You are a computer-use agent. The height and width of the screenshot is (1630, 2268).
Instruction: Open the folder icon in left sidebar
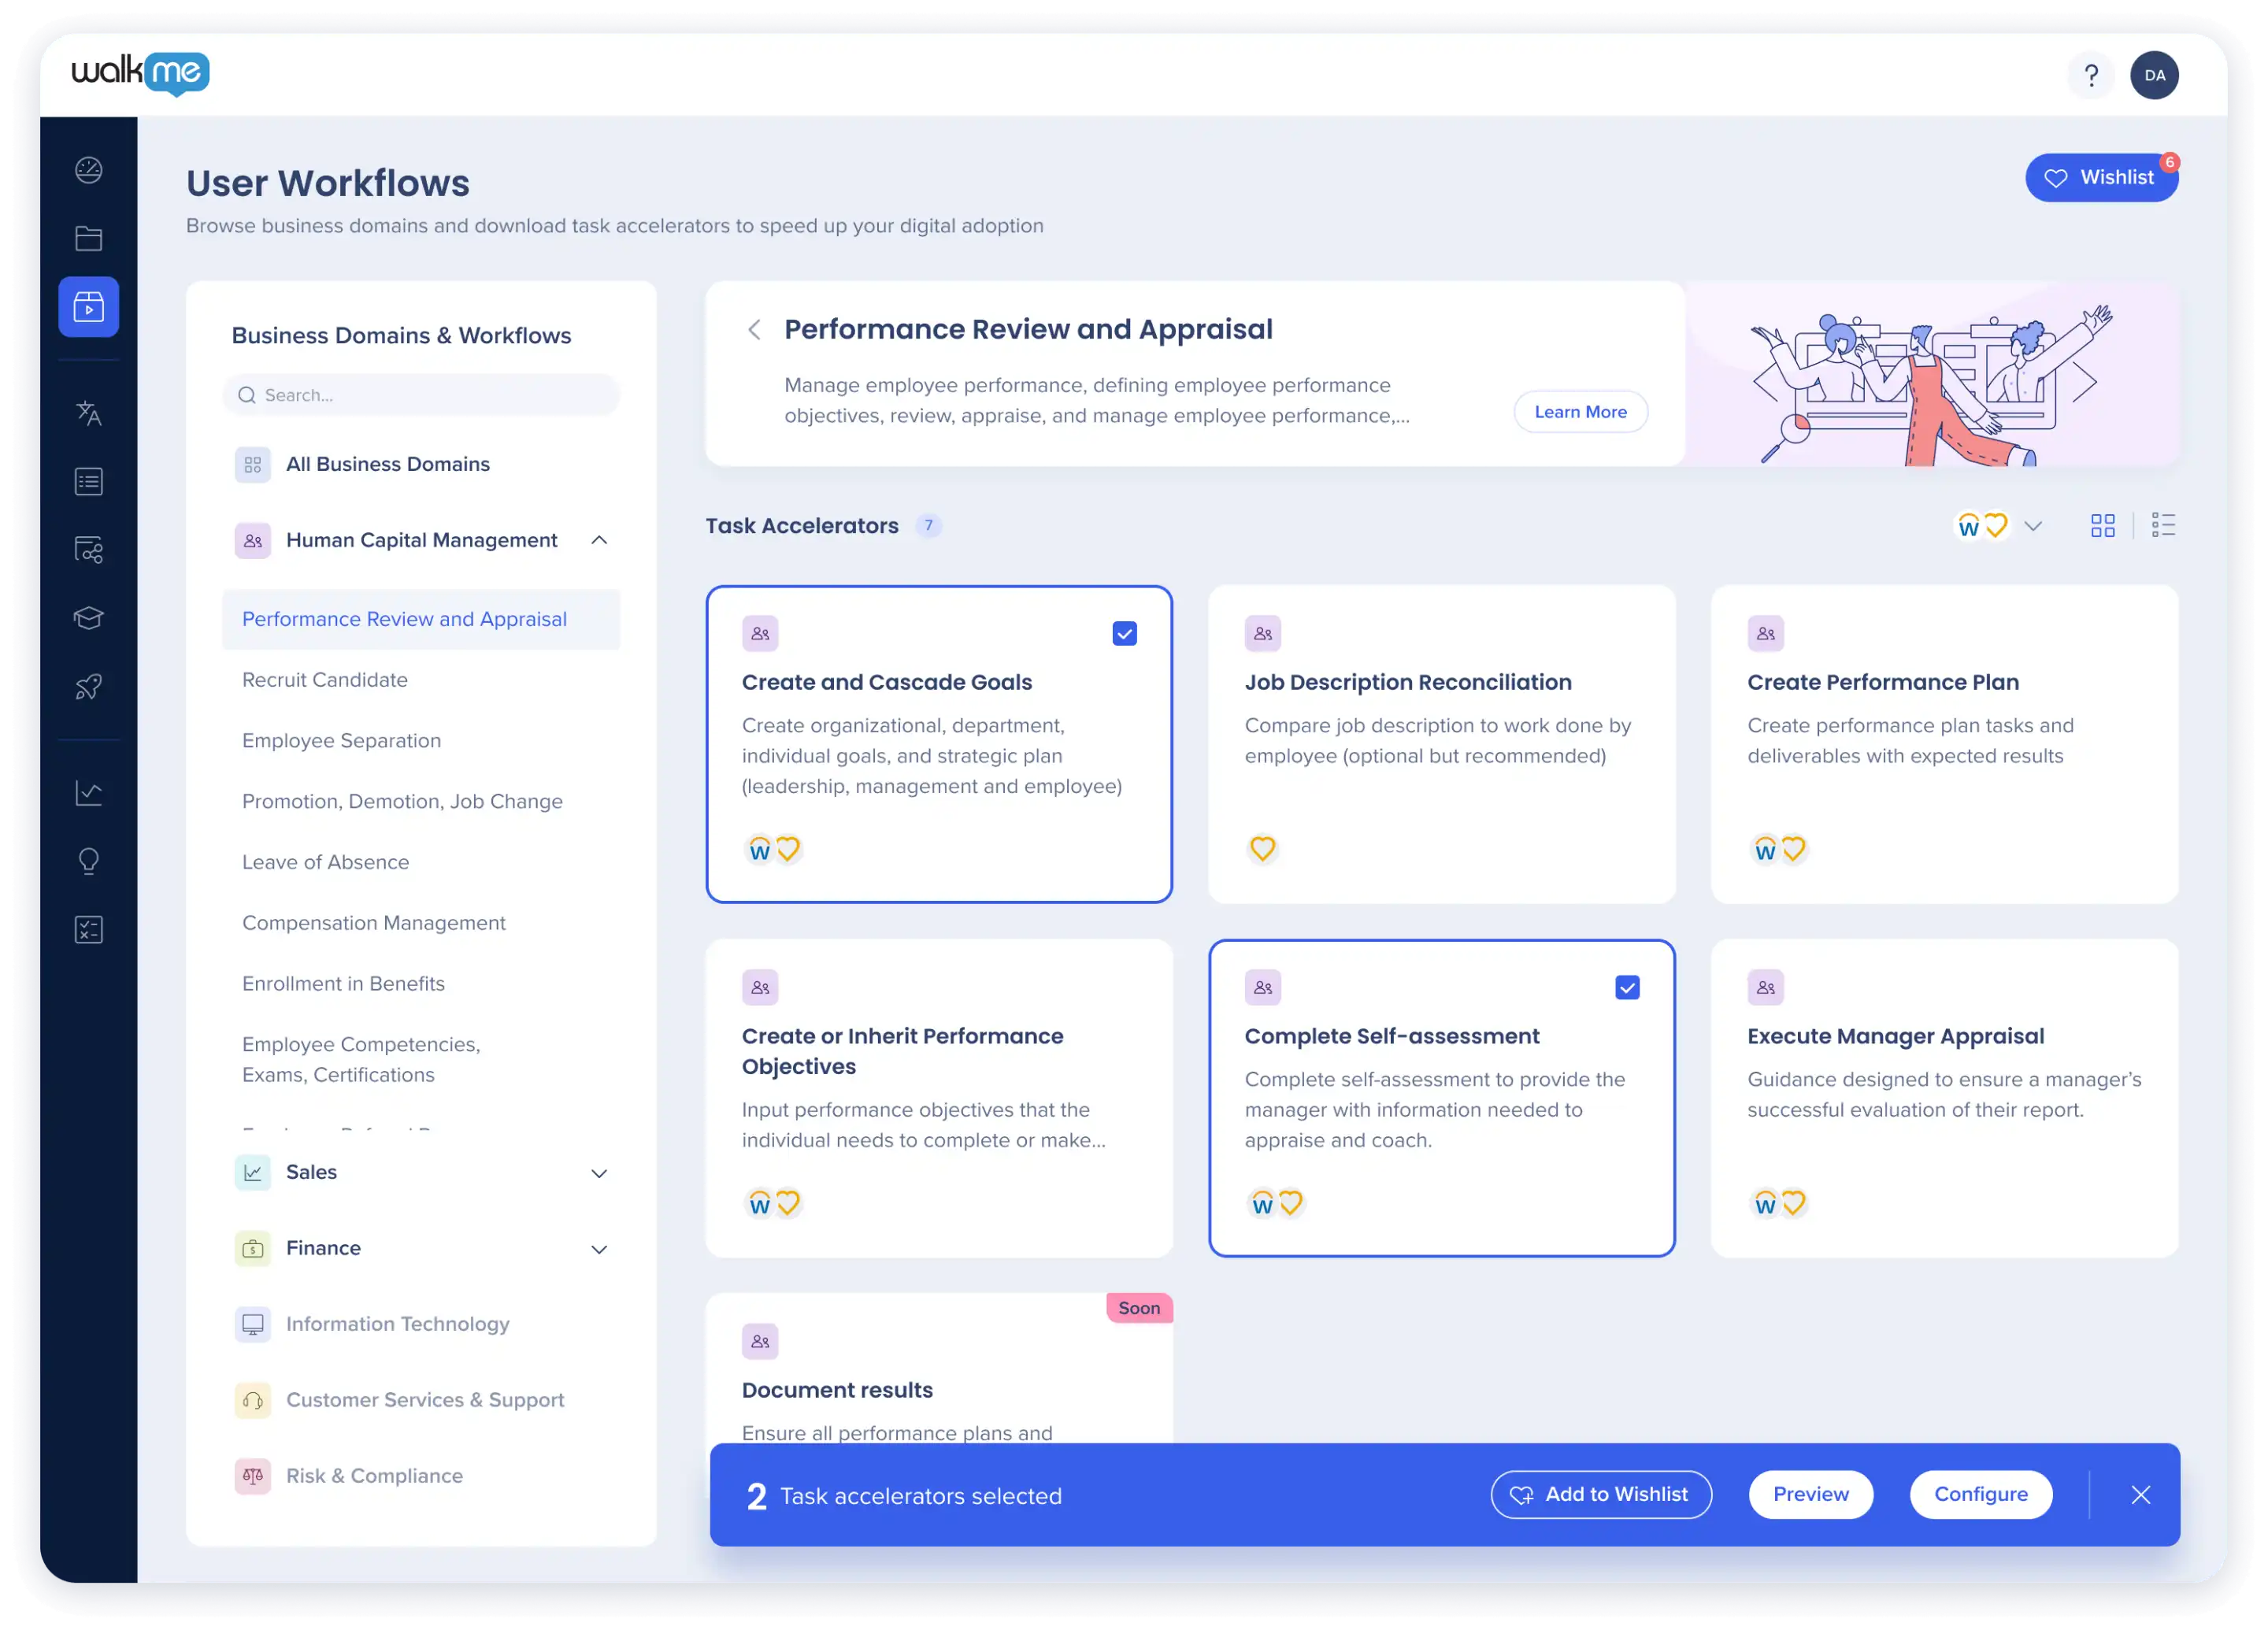[89, 239]
